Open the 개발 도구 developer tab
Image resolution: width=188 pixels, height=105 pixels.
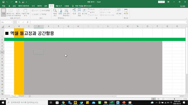[x=59, y=6]
